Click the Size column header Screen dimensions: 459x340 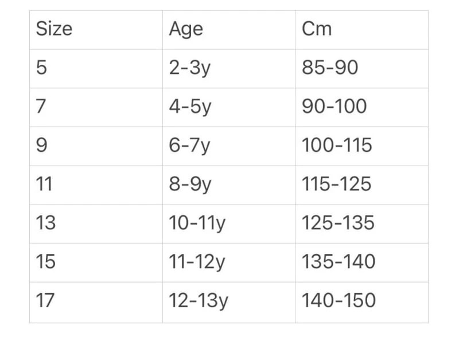[x=55, y=29]
